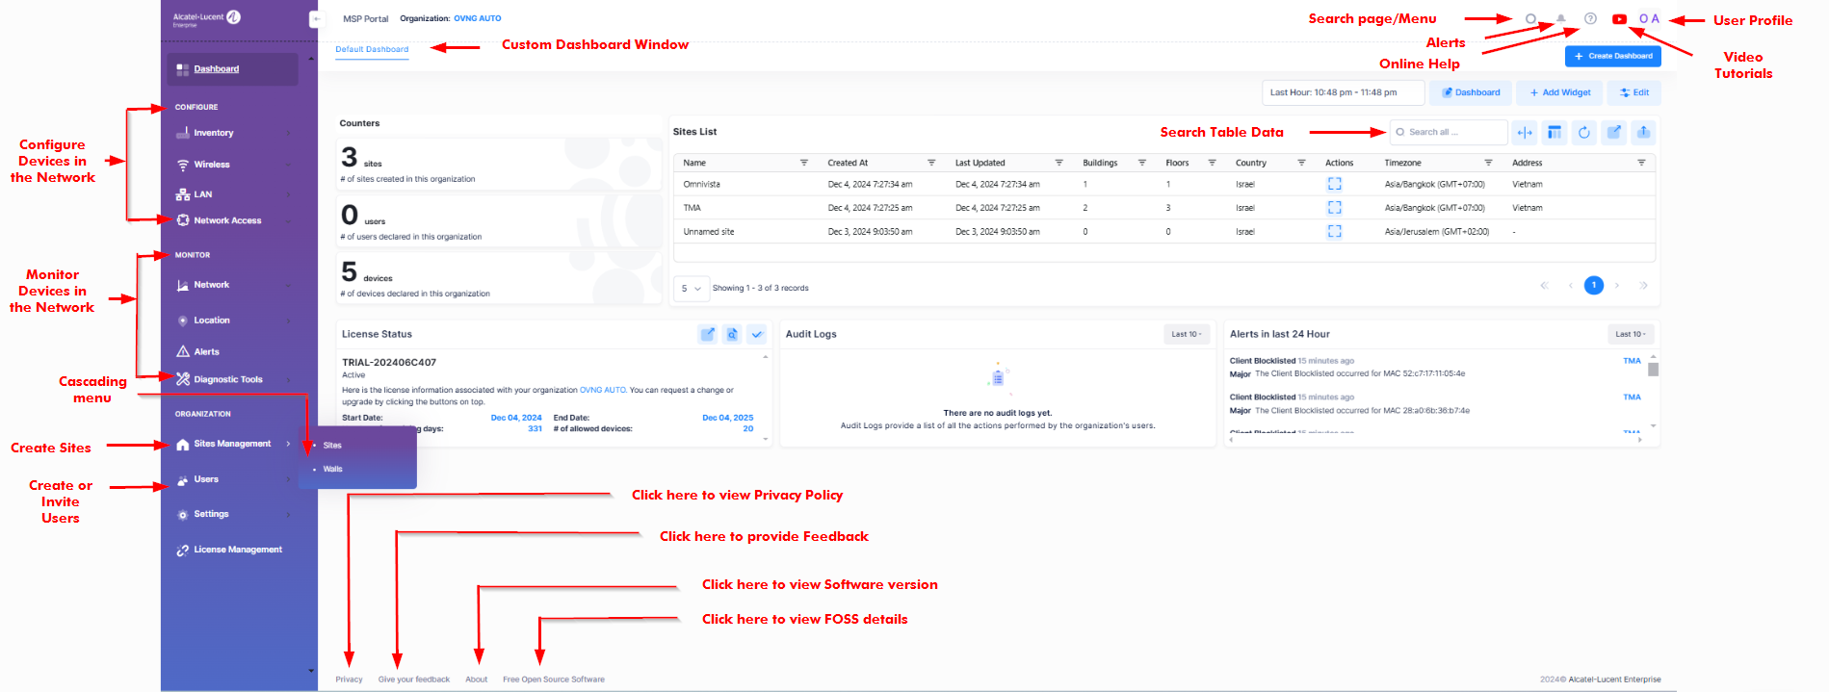Click the Omnivista row action icon
Viewport: 1829px width, 692px height.
coord(1334,184)
